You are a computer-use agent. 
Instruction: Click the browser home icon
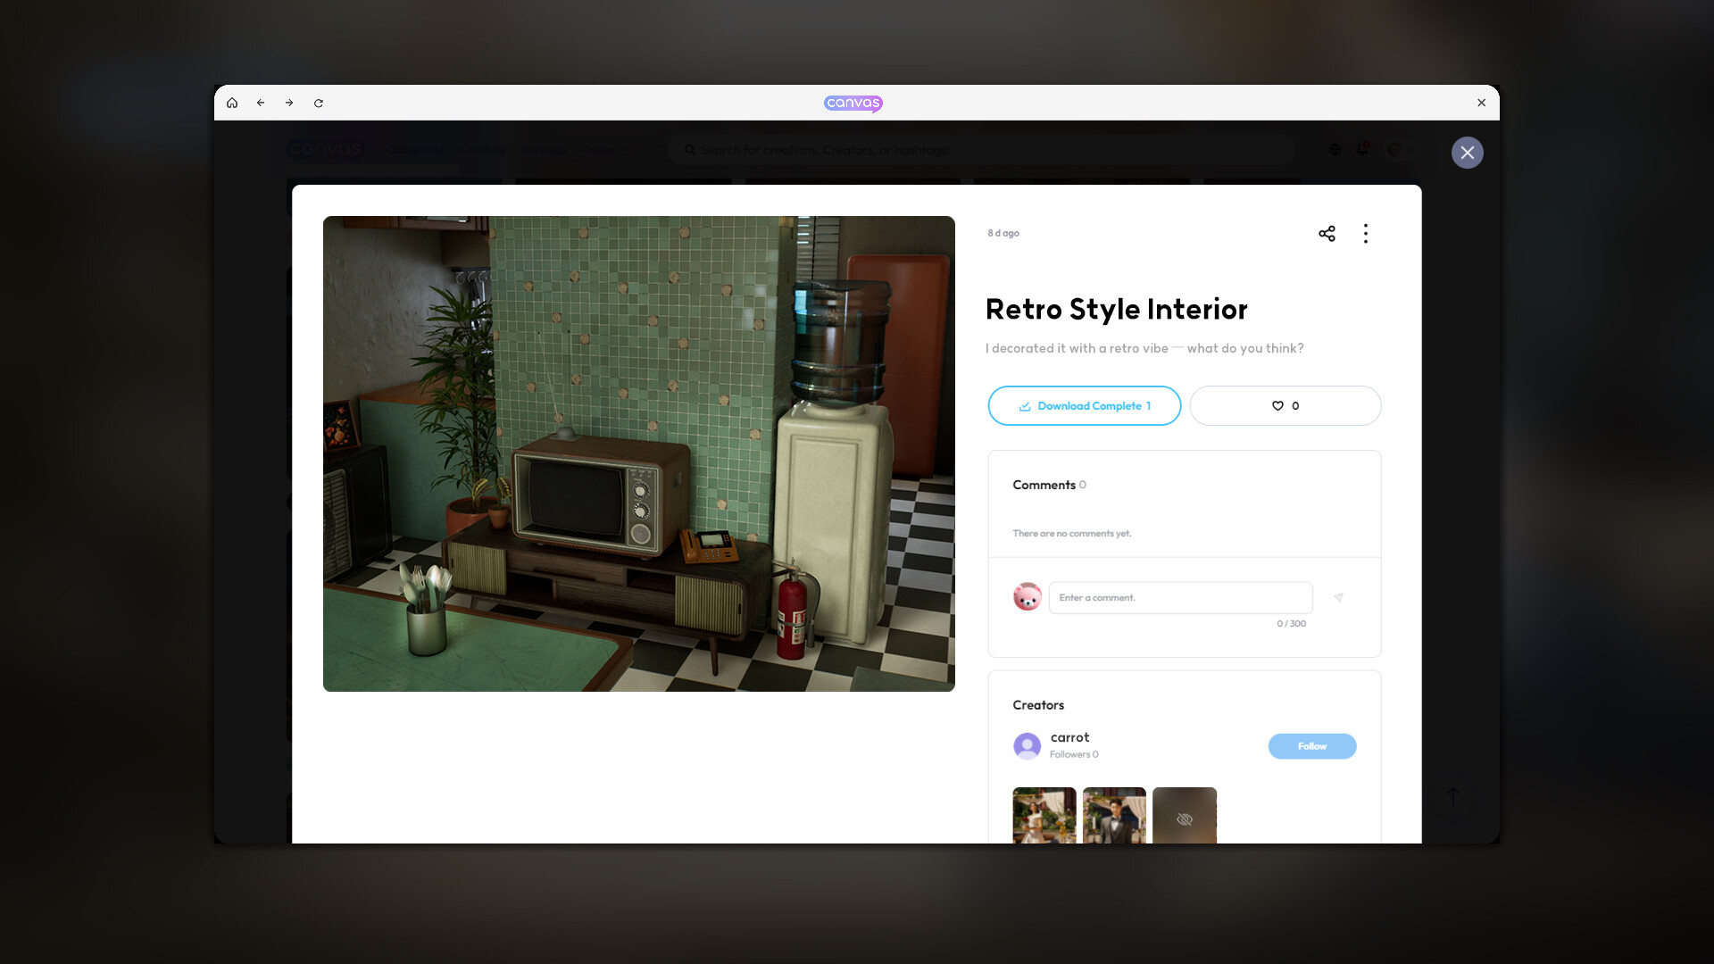click(232, 103)
